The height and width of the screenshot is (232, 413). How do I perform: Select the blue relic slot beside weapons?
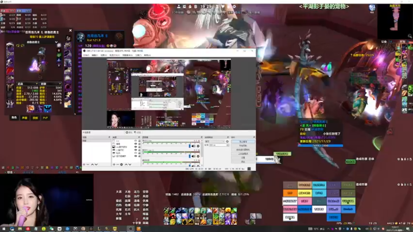(47, 109)
